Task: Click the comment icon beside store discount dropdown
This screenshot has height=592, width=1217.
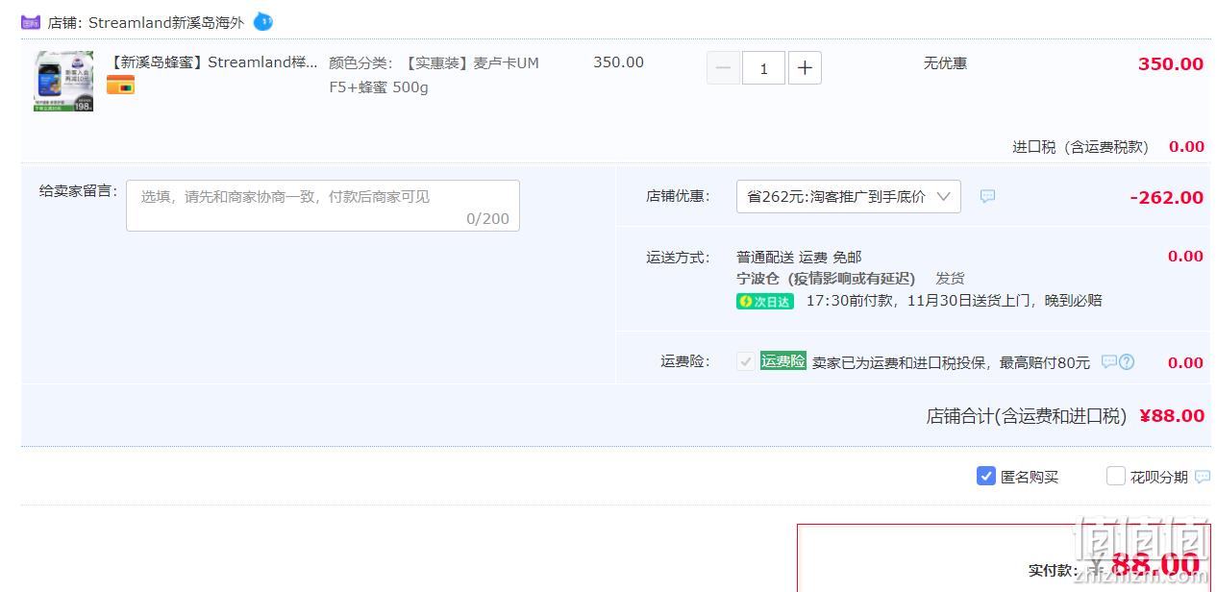Action: point(987,196)
